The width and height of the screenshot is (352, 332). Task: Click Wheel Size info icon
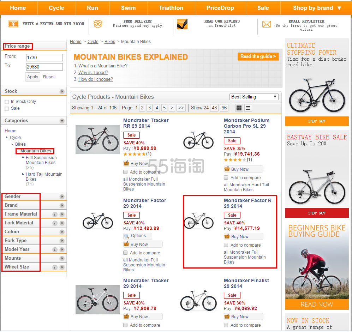click(55, 267)
